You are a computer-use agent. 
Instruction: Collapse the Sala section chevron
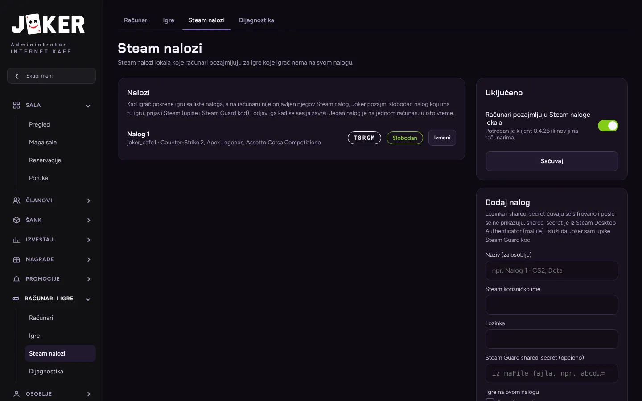click(88, 106)
